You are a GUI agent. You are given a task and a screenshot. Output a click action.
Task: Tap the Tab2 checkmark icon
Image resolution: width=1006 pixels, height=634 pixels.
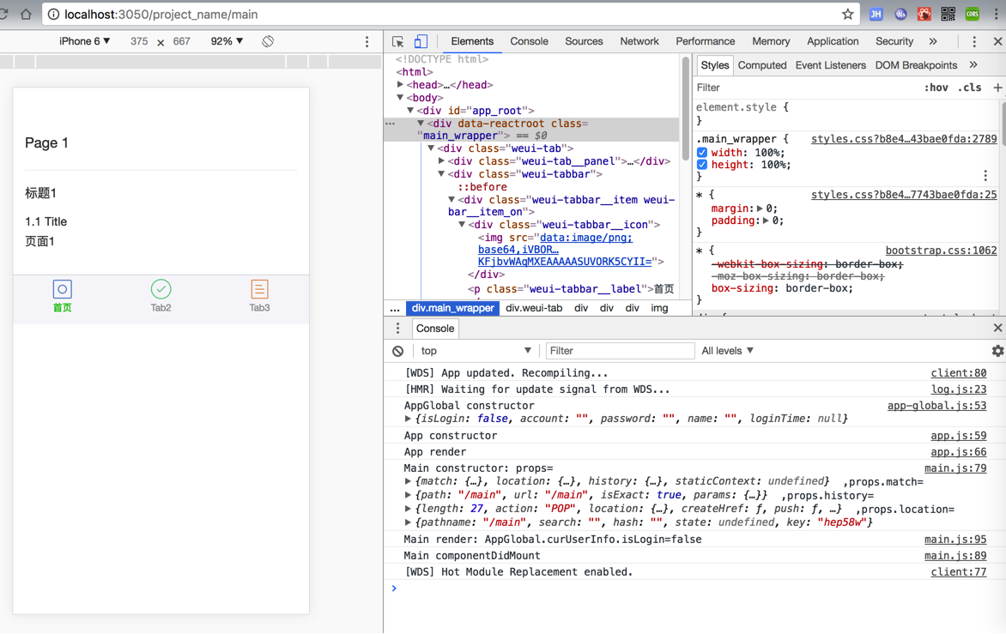[161, 289]
